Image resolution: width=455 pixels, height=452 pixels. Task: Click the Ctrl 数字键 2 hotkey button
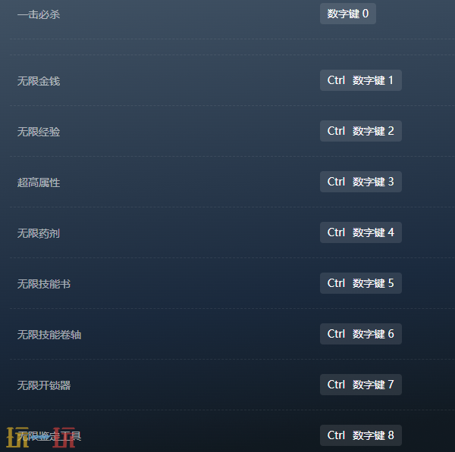tap(361, 131)
